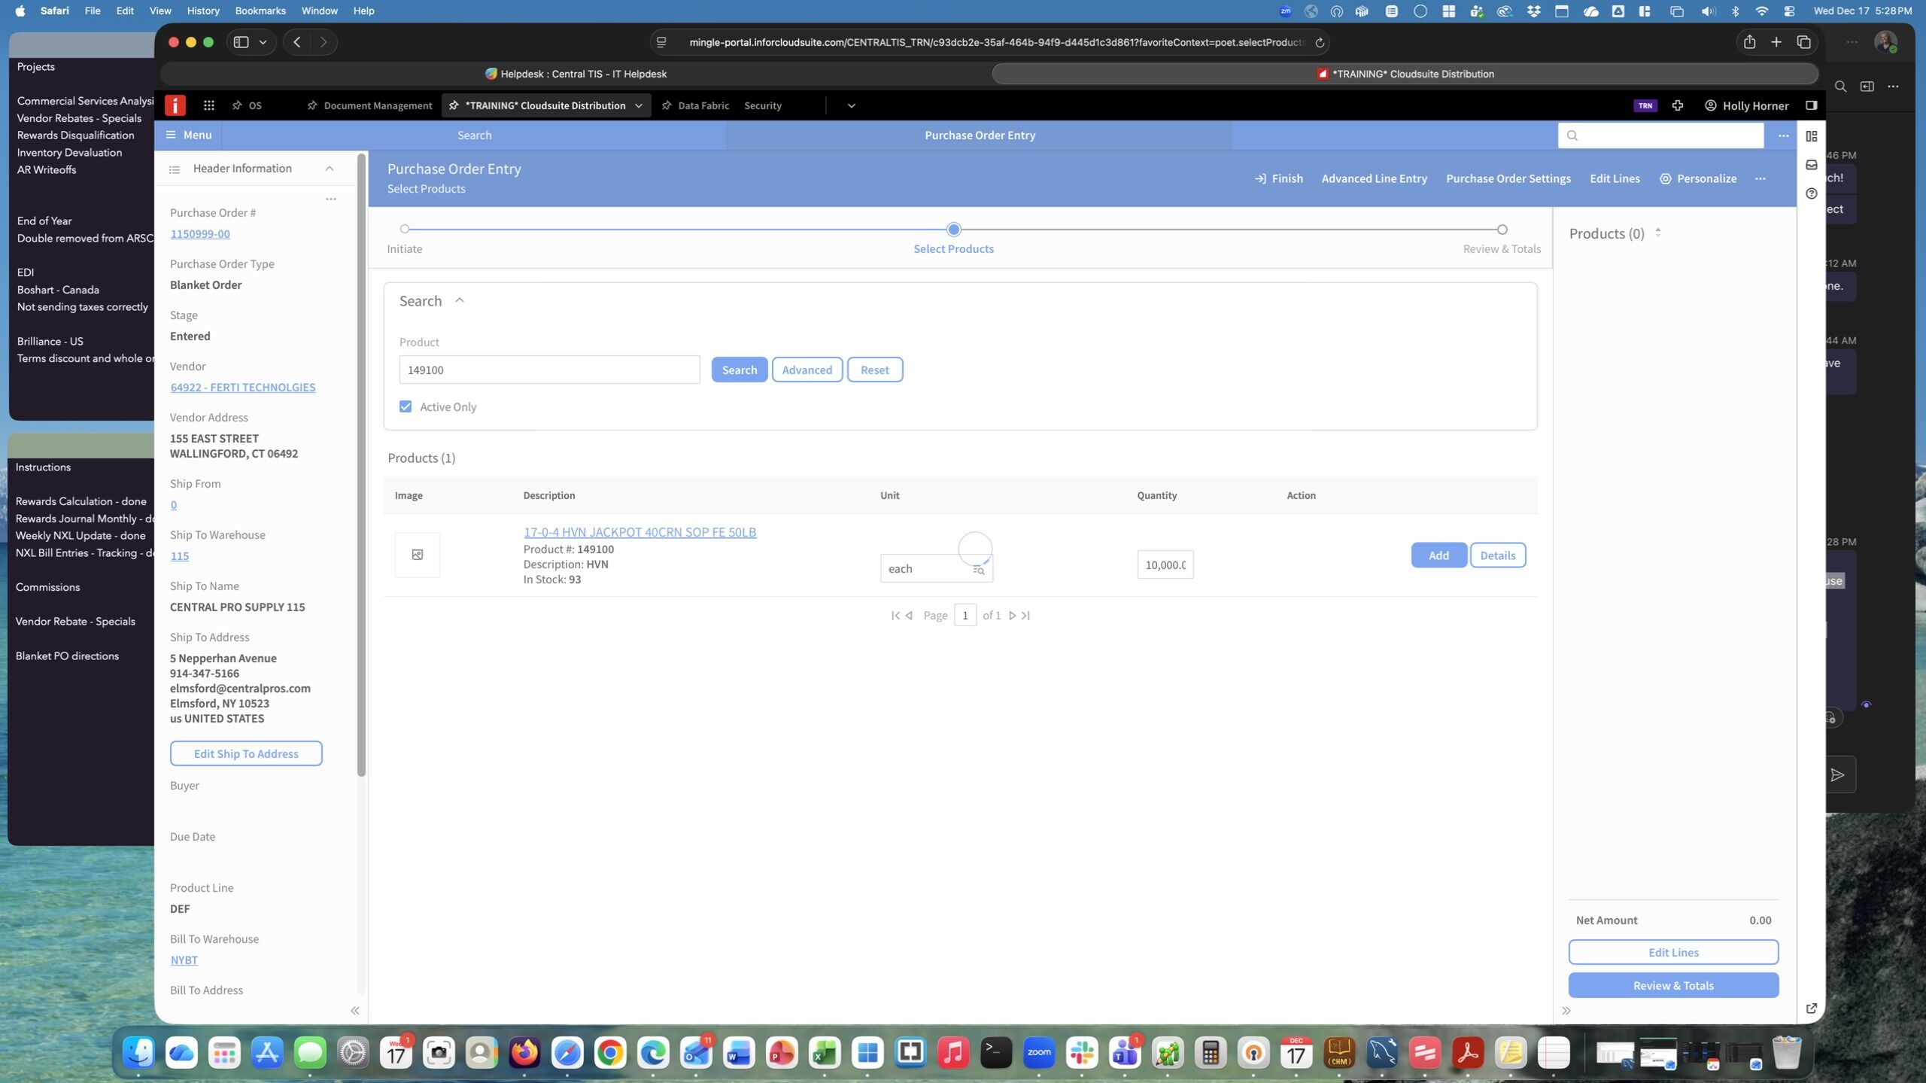Click Safari share icon

pyautogui.click(x=1750, y=42)
